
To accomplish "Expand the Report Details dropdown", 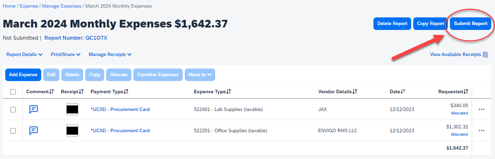I will [24, 54].
